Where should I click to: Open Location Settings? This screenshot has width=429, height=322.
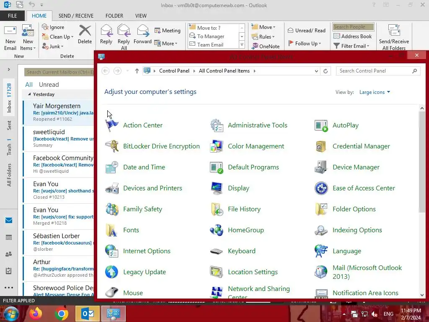click(x=244, y=272)
